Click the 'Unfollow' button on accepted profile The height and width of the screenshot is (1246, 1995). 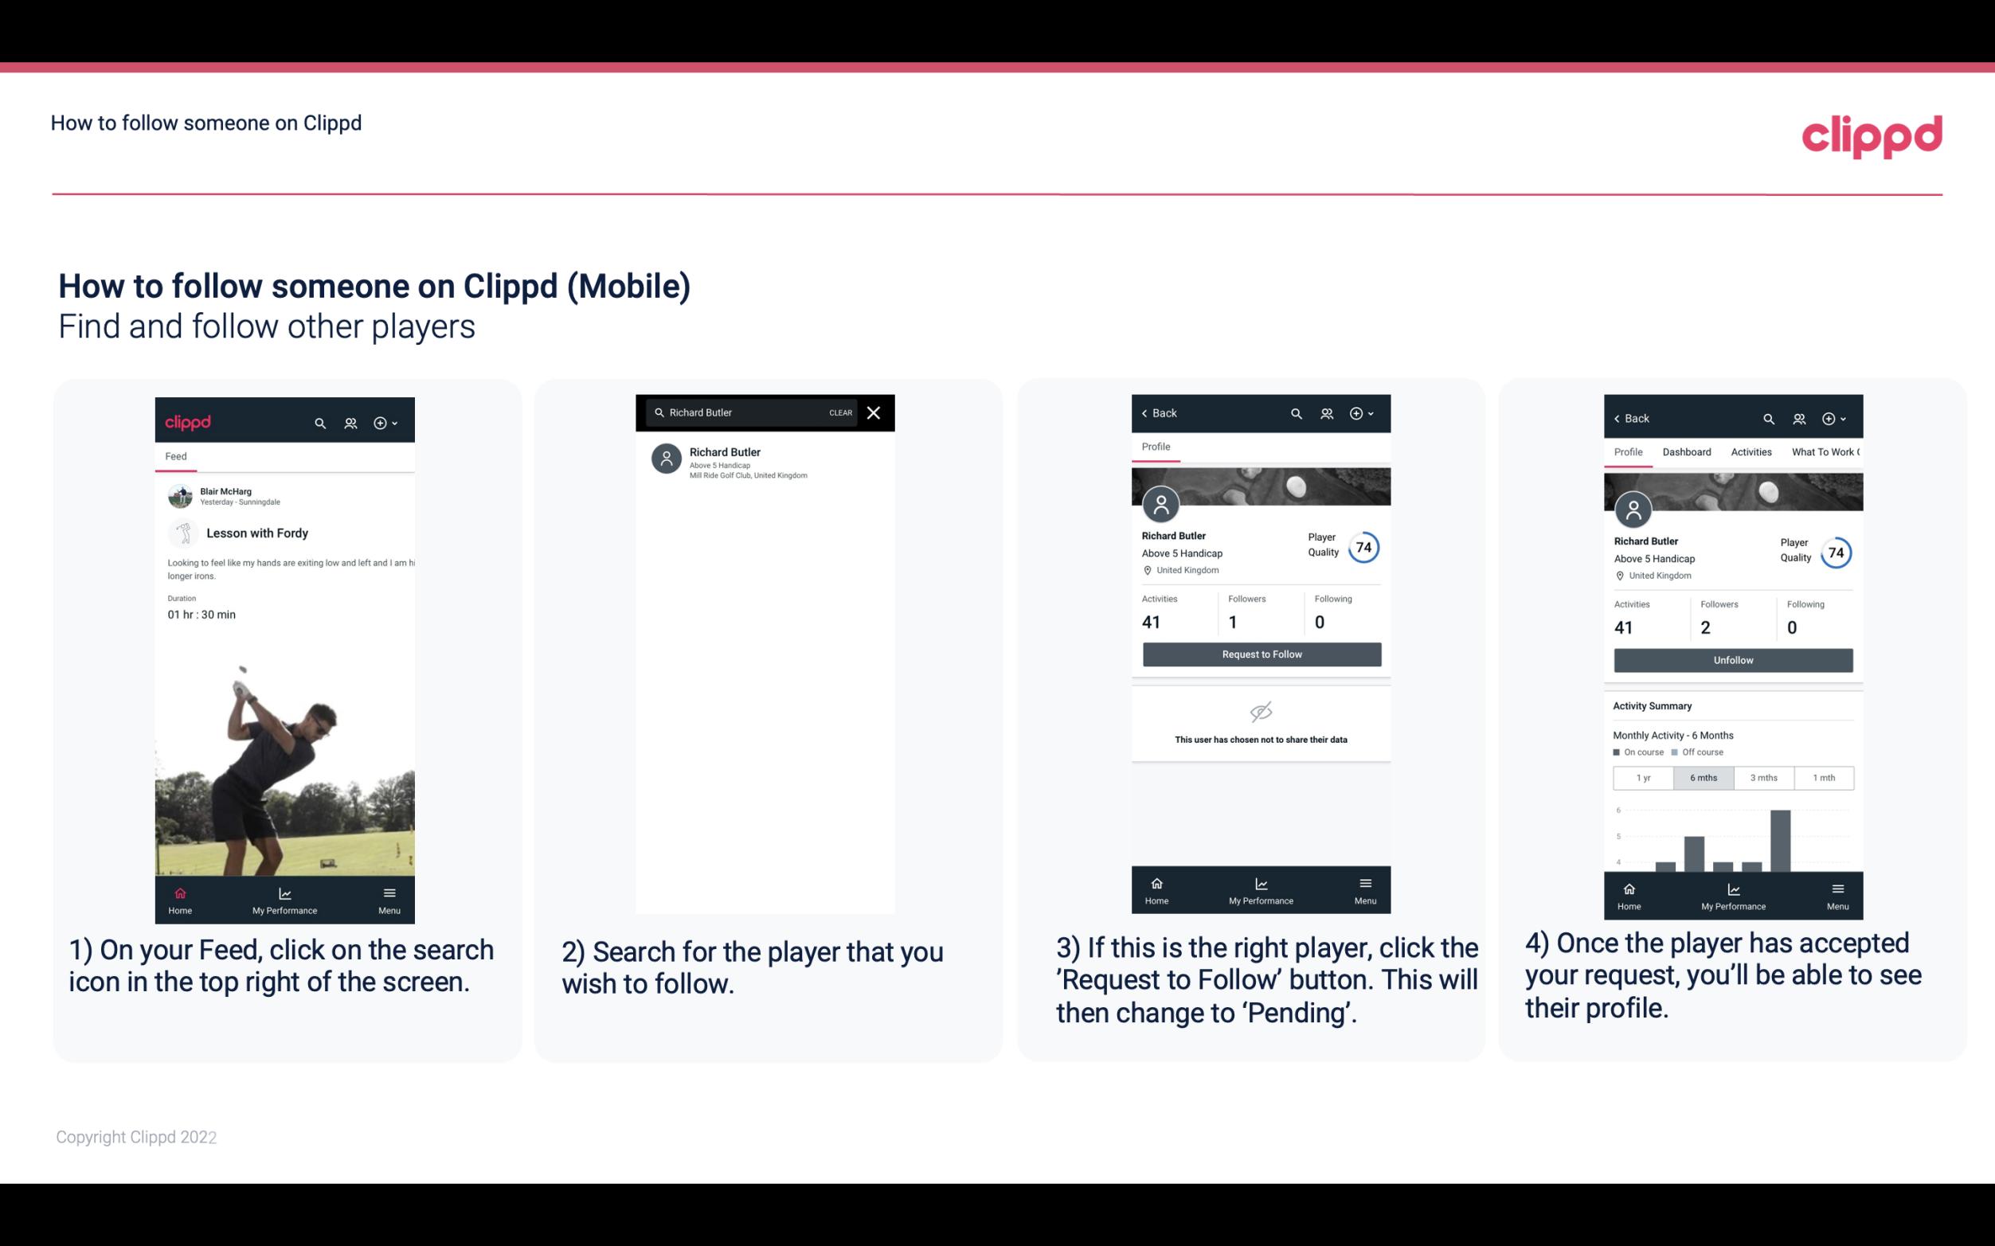click(1732, 660)
